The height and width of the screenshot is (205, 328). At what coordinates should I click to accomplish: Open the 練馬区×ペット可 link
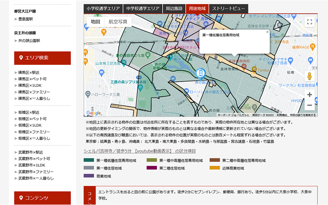pos(32,79)
